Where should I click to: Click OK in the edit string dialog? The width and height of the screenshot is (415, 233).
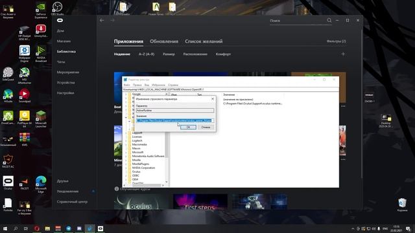pos(188,128)
